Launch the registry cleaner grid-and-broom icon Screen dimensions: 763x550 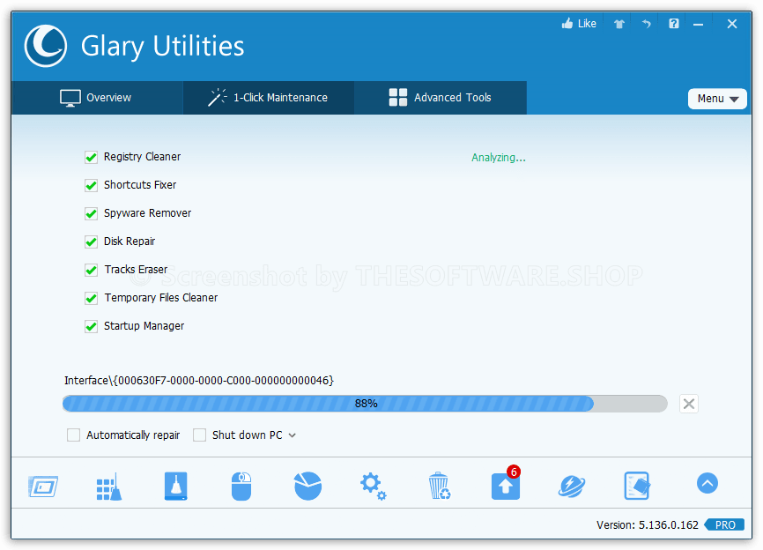click(109, 487)
